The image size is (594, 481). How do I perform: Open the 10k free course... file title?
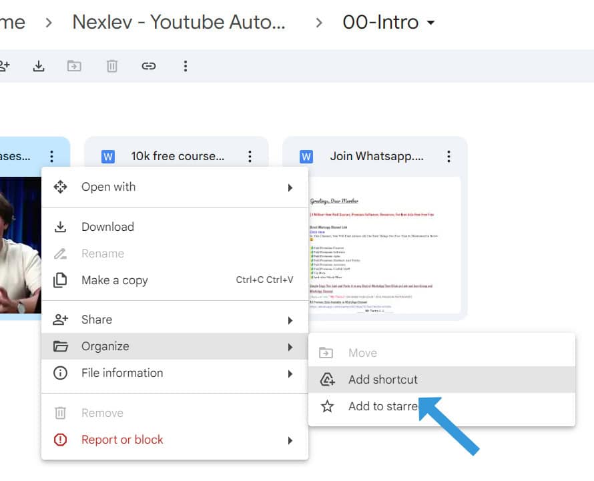tap(178, 156)
